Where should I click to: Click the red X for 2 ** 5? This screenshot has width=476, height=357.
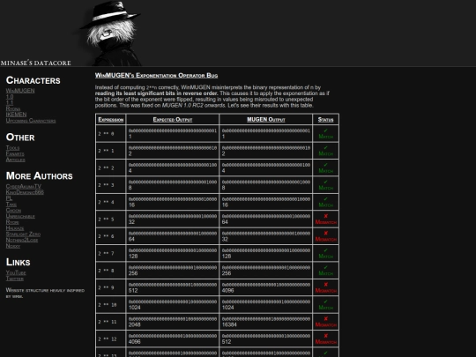326,216
